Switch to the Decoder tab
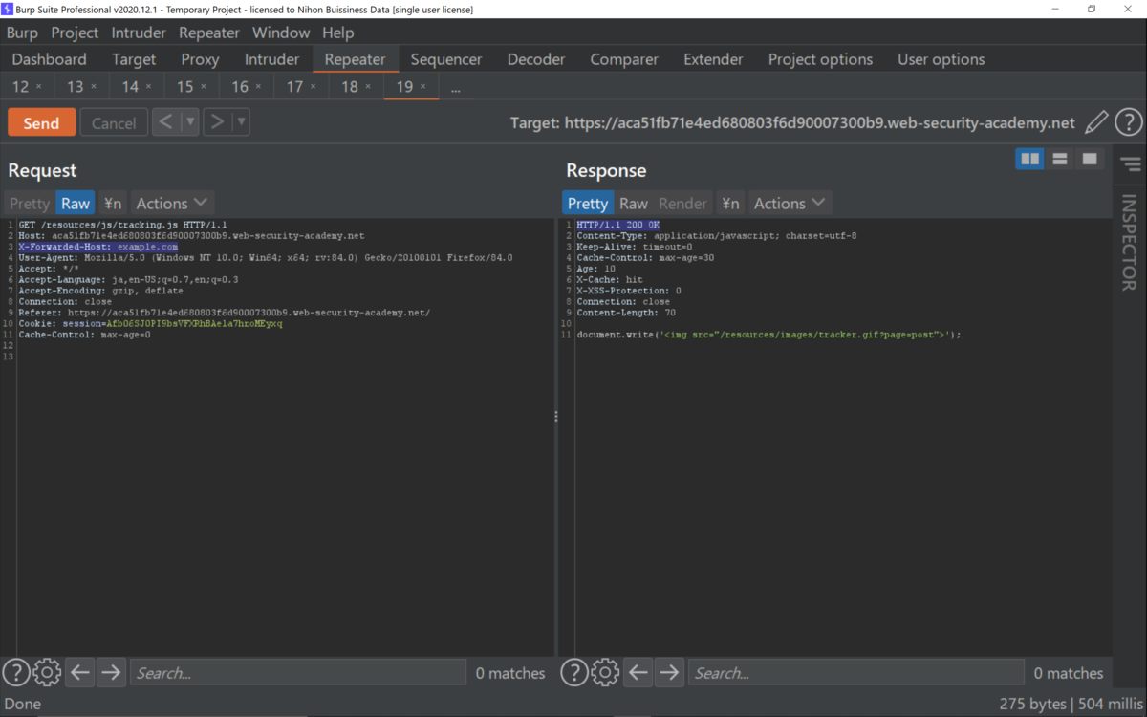The image size is (1147, 717). pyautogui.click(x=536, y=59)
